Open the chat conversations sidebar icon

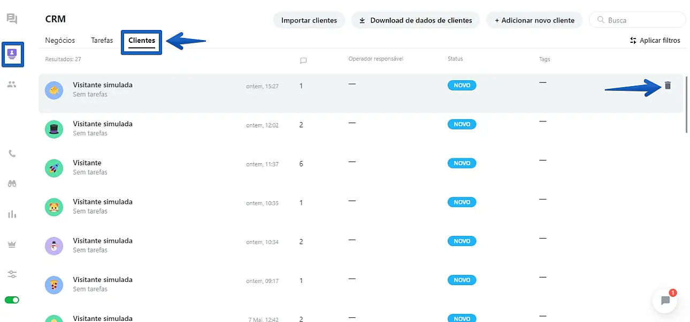click(x=12, y=19)
